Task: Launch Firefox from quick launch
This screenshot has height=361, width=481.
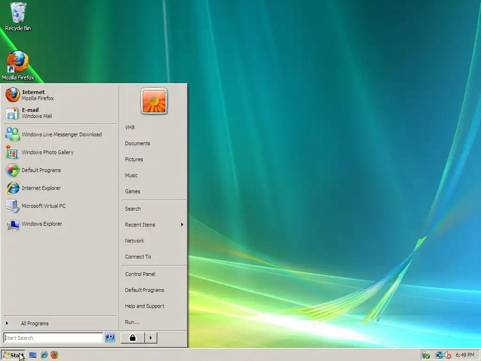Action: (x=54, y=355)
